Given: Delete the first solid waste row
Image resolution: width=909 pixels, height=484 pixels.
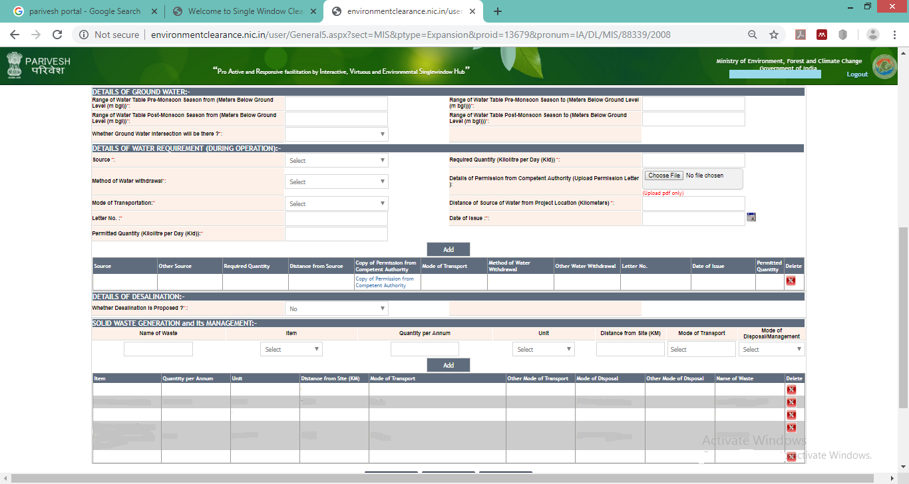Looking at the screenshot, I should click(x=791, y=390).
